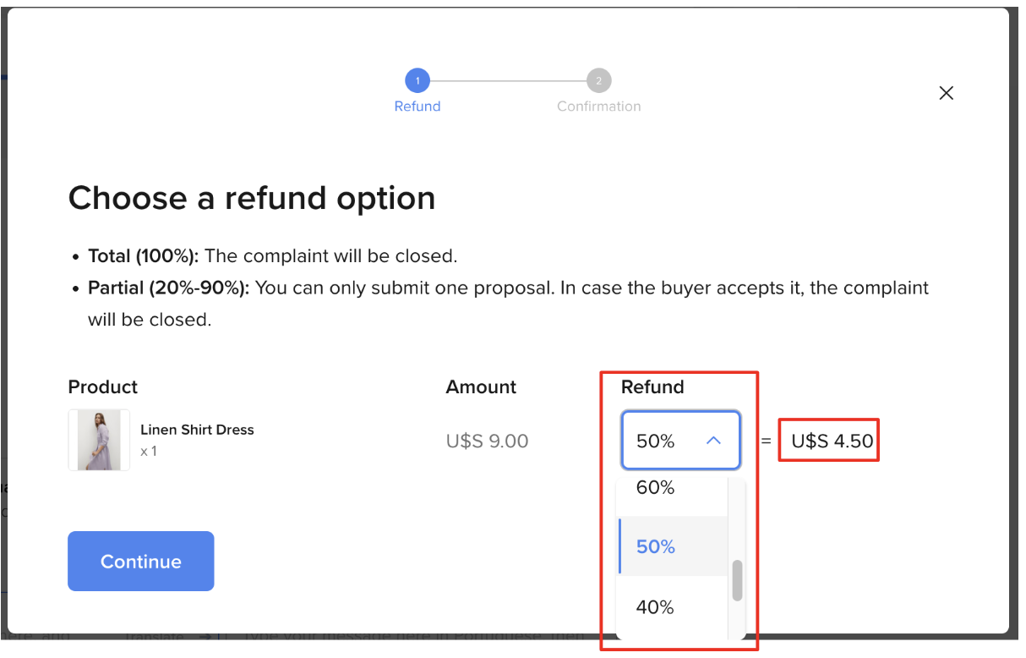Click the Partial (20%-90%) bullet text
The width and height of the screenshot is (1026, 658).
[x=508, y=304]
